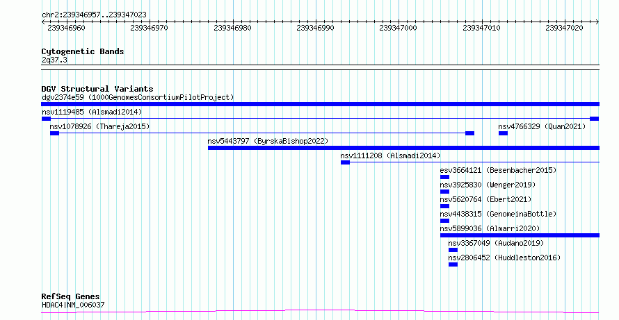Select the nsv1119485 (Alsmadi2014) label
Image resolution: width=619 pixels, height=320 pixels.
point(92,112)
